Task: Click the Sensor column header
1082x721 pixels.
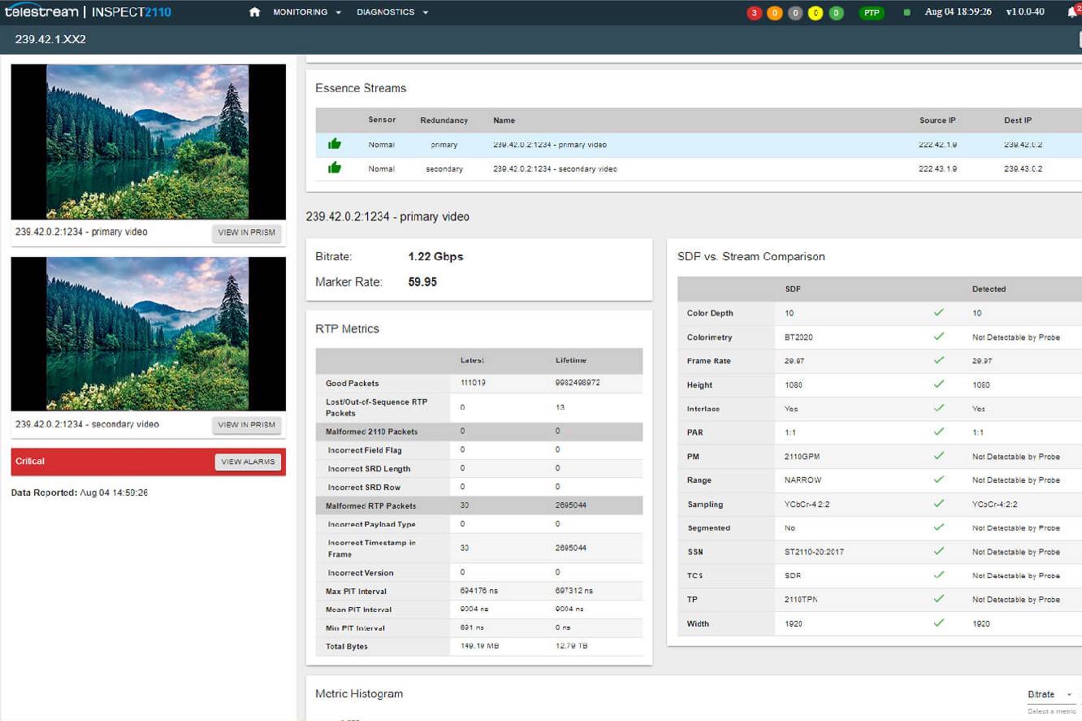Action: click(x=381, y=120)
